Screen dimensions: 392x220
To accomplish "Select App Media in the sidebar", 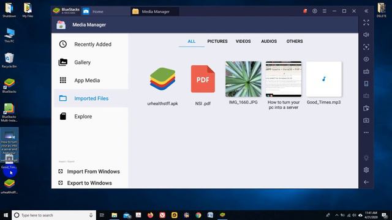I will 91,80.
